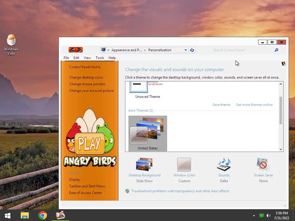Open the taskbar clock and date
Image resolution: width=295 pixels, height=221 pixels.
pyautogui.click(x=281, y=216)
